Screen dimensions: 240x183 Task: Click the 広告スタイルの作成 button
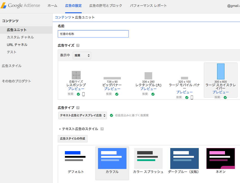(x=73, y=139)
